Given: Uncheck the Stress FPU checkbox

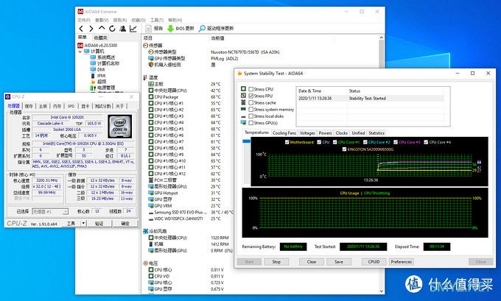Looking at the screenshot, I should (x=251, y=96).
